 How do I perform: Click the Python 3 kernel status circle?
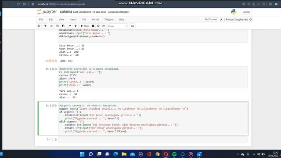click(x=251, y=19)
